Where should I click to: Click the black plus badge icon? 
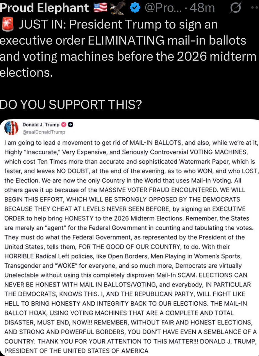[x=70, y=125]
